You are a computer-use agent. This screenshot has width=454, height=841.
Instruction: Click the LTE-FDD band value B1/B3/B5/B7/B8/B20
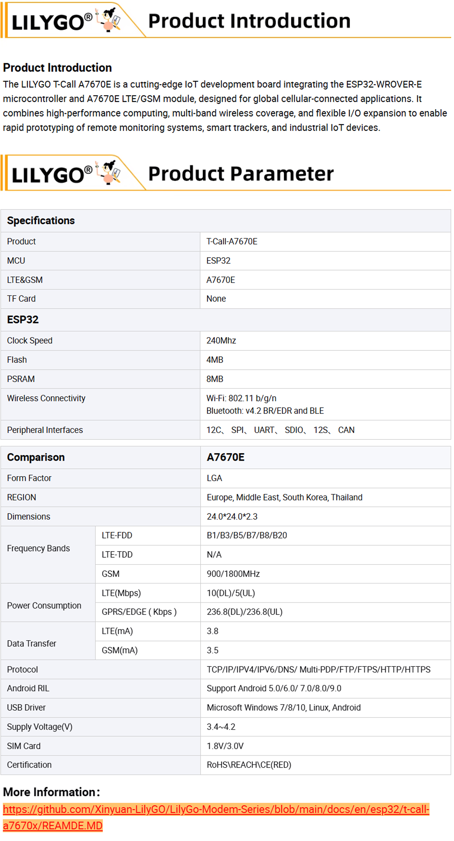(x=247, y=535)
